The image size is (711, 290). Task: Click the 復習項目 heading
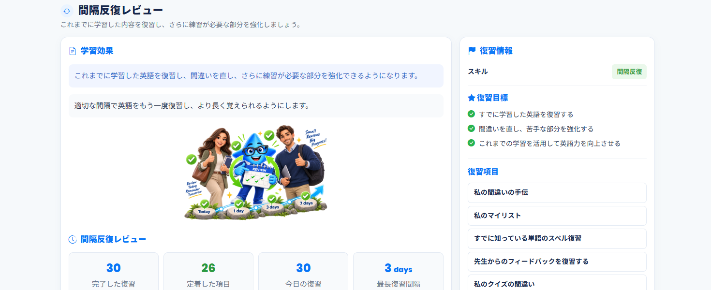(x=483, y=172)
